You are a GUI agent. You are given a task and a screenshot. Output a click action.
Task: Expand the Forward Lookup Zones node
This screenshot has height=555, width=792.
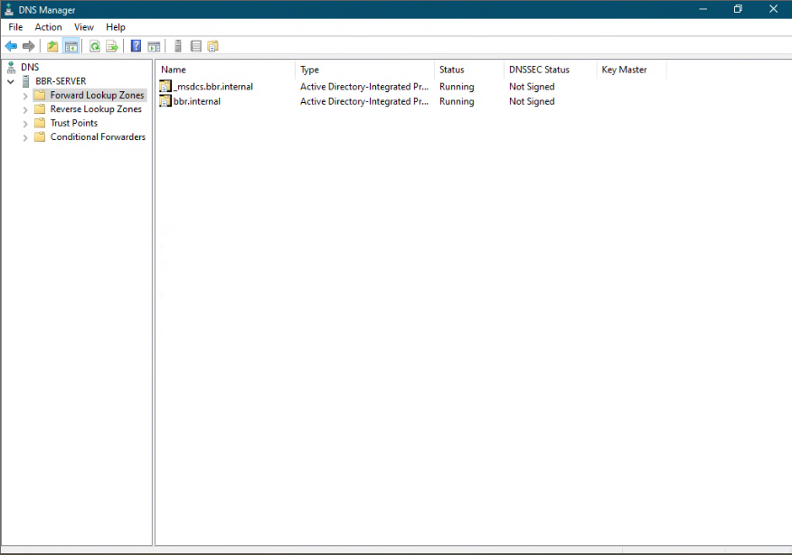pyautogui.click(x=25, y=96)
